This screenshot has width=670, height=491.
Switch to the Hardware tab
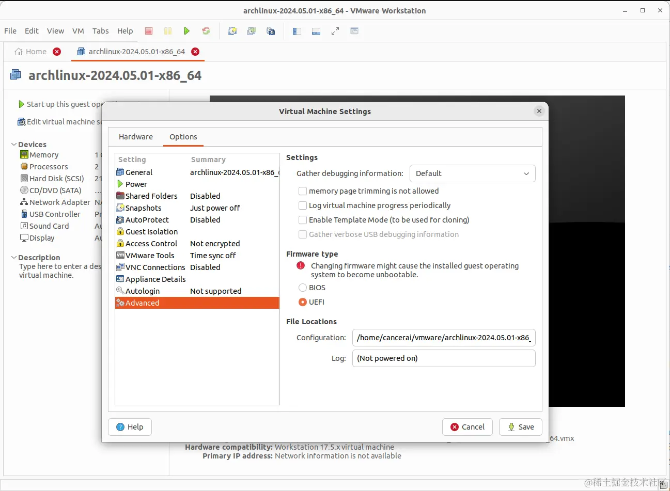pyautogui.click(x=136, y=137)
